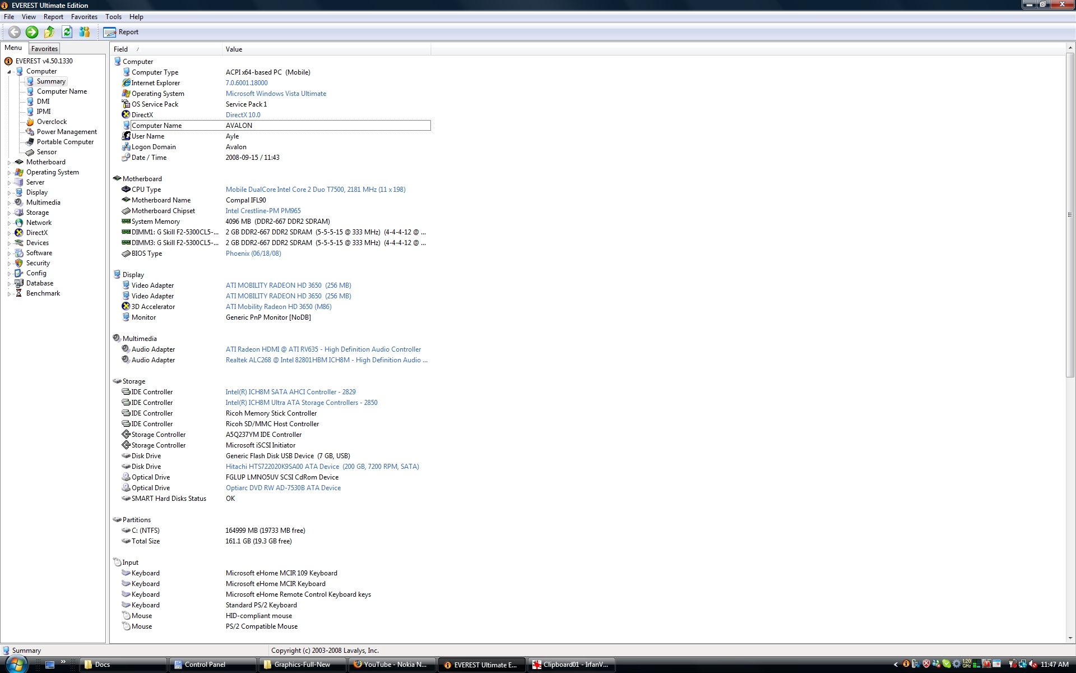Expand the DirectX tree node
Viewport: 1076px width, 673px height.
pos(9,233)
